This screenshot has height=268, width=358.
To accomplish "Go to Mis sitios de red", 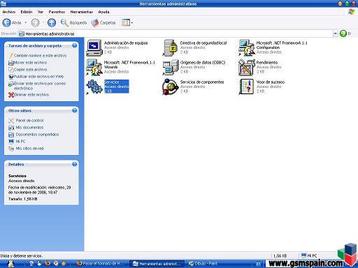I will click(x=29, y=149).
